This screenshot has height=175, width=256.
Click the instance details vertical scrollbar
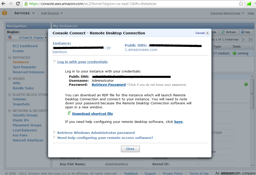pos(252,100)
